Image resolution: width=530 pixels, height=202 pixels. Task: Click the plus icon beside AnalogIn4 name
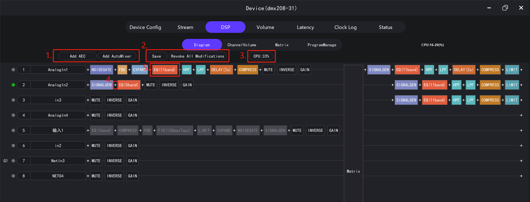(88, 115)
